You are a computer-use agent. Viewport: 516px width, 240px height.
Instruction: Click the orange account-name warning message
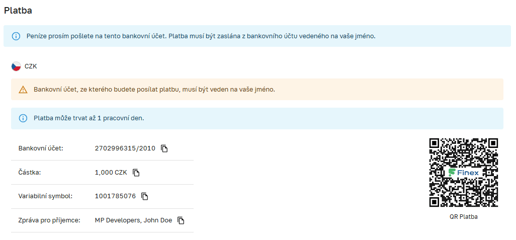coord(154,90)
